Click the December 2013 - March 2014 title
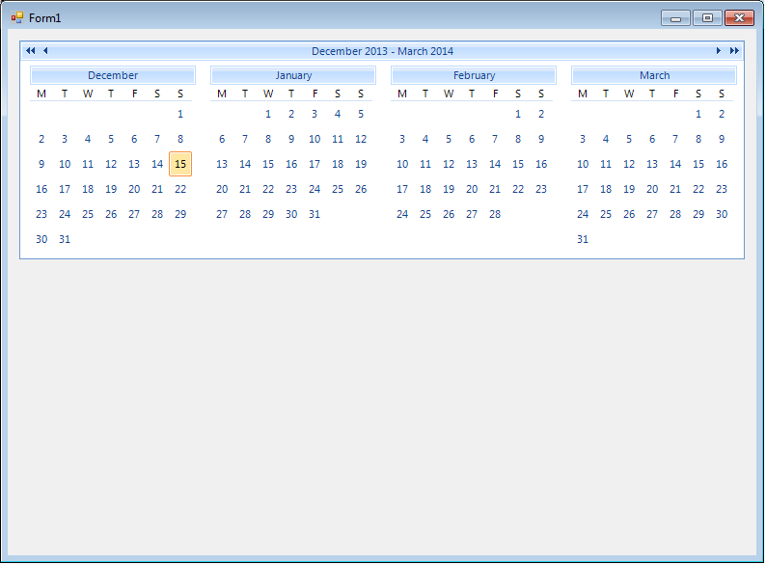Screen dimensions: 766x564 point(382,51)
